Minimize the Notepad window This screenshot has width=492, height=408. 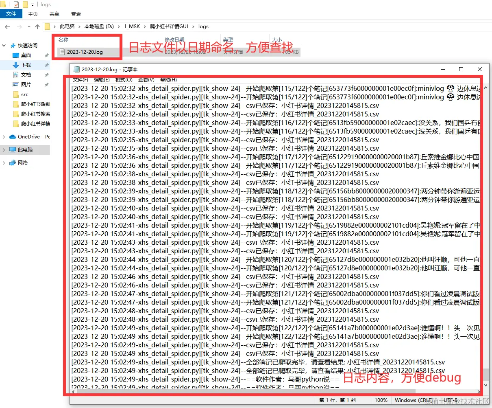click(x=442, y=69)
